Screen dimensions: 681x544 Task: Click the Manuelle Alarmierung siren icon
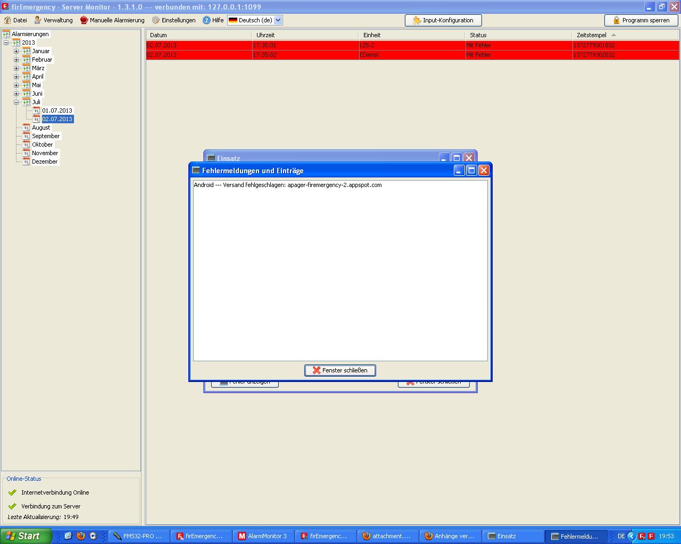click(84, 20)
